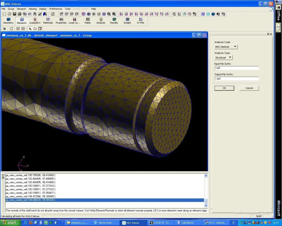Click the OK button
The height and width of the screenshot is (226, 282).
click(224, 88)
